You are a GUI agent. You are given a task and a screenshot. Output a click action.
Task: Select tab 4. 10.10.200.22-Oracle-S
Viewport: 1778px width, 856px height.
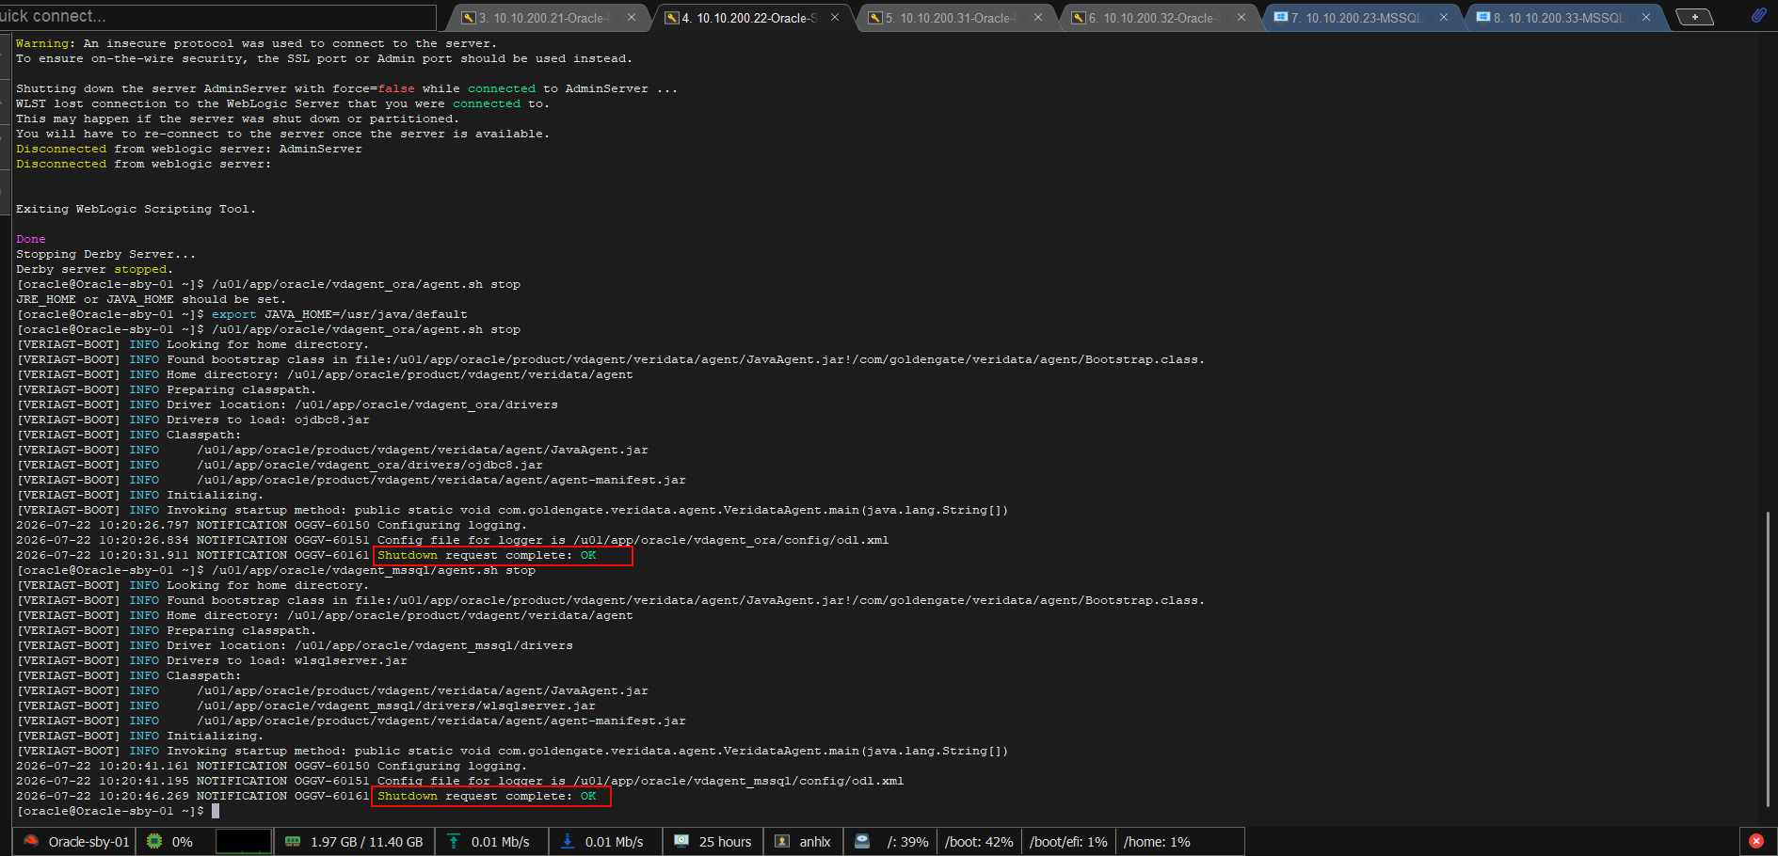coord(751,18)
